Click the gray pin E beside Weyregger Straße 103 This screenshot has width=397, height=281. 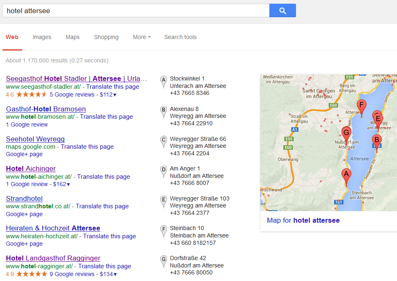click(x=163, y=201)
